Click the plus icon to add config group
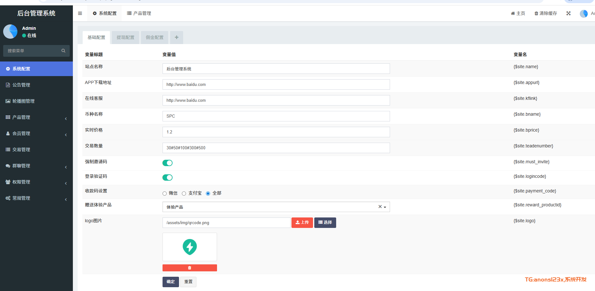The height and width of the screenshot is (291, 595). (176, 37)
